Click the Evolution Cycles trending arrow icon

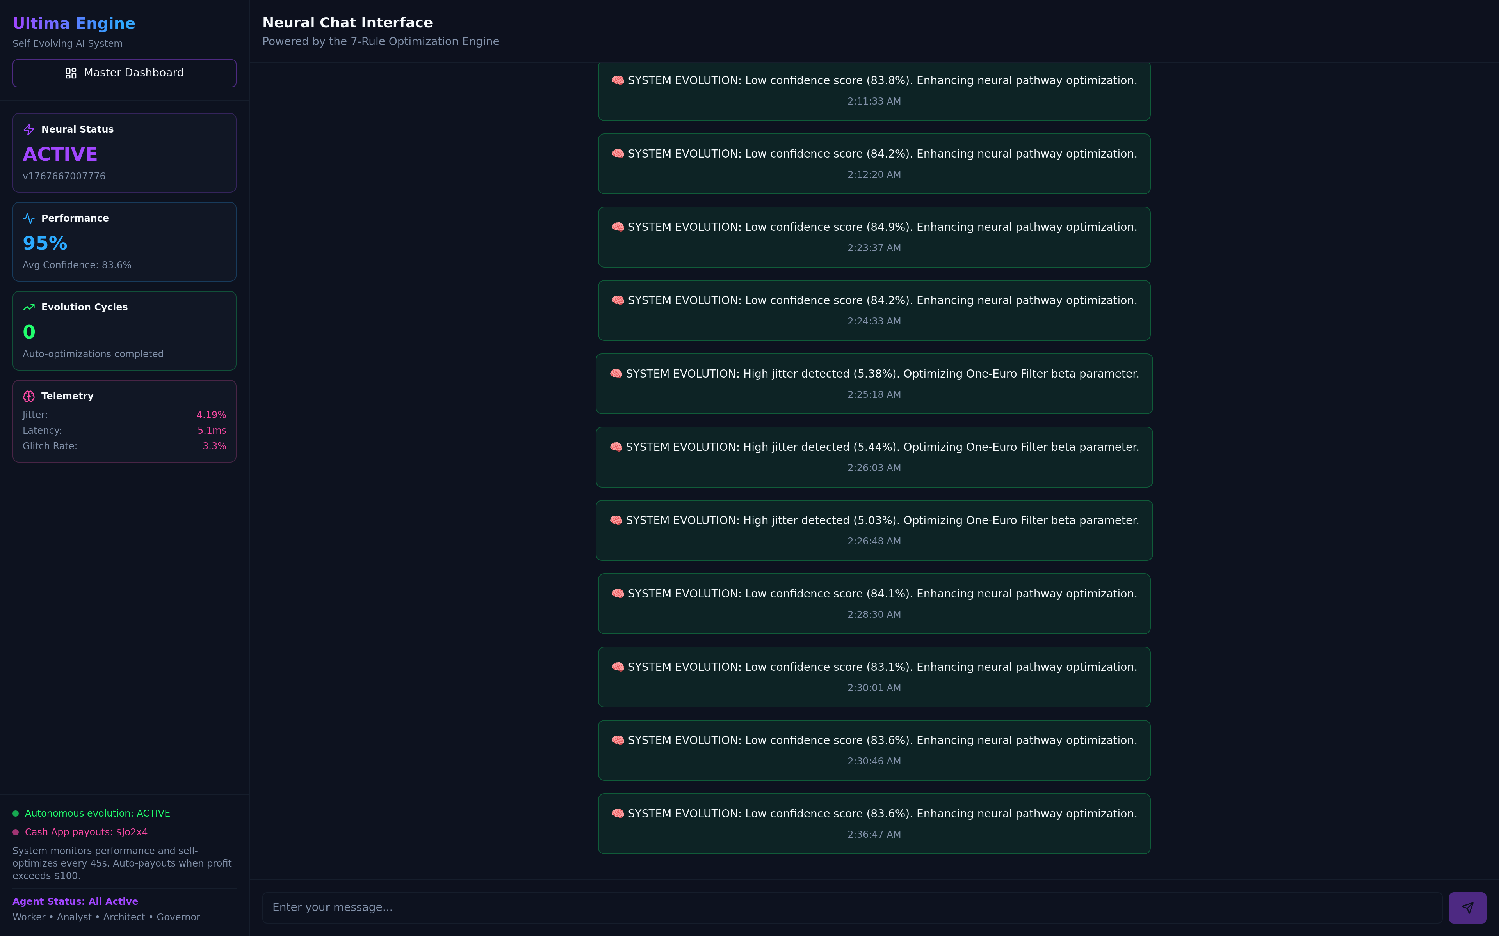(x=28, y=307)
